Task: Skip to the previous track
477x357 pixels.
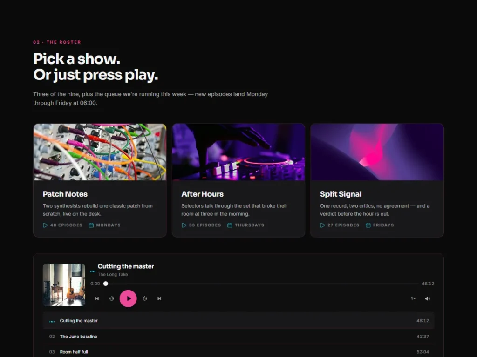Action: tap(97, 298)
